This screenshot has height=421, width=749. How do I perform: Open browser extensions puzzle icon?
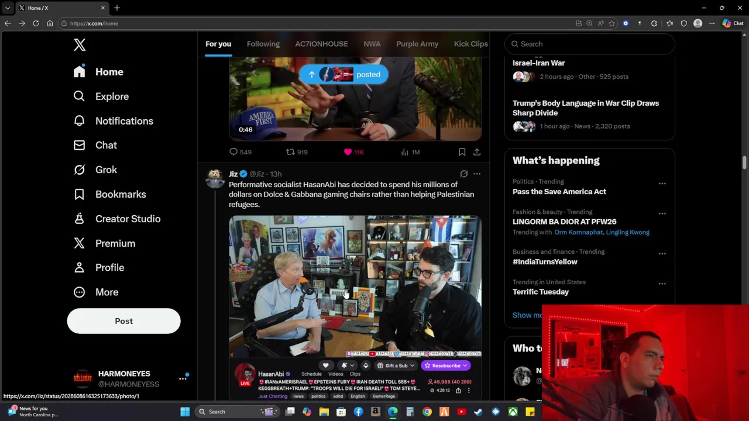pos(654,23)
